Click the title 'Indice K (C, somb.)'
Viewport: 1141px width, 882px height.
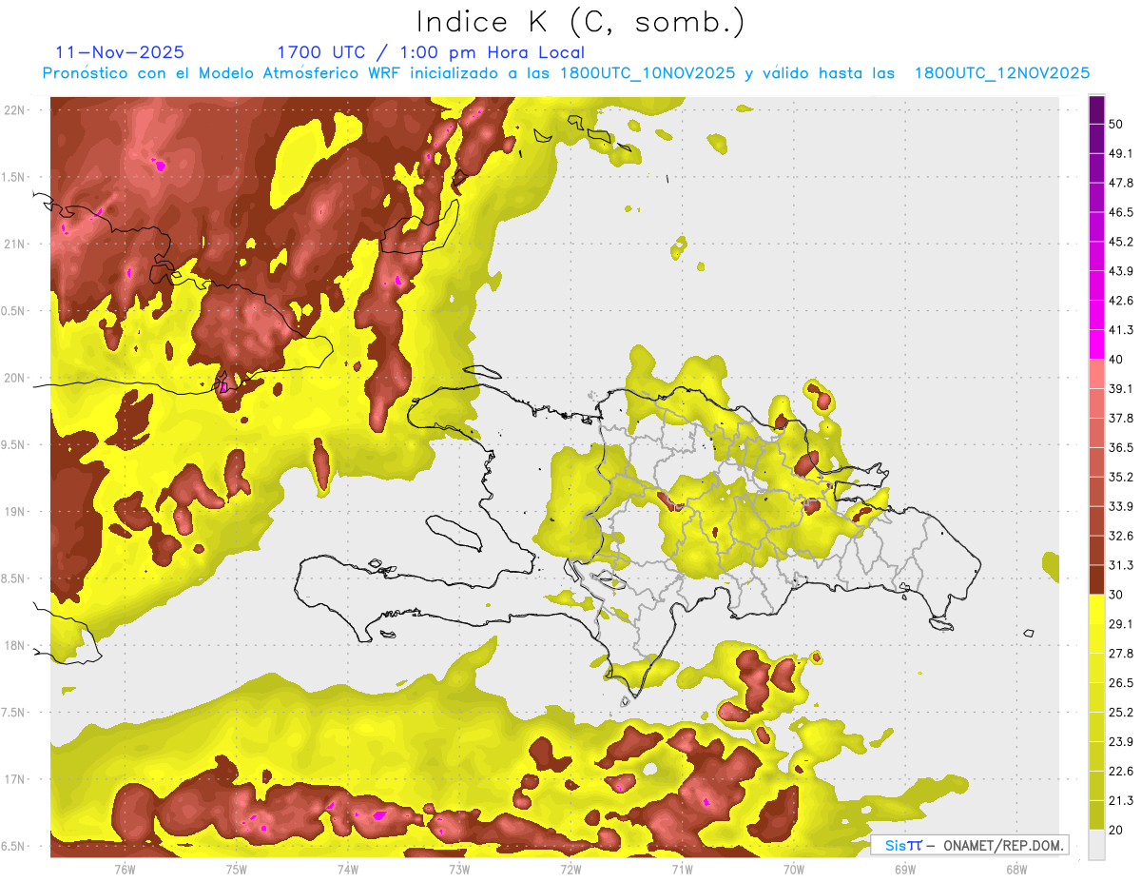(x=580, y=21)
